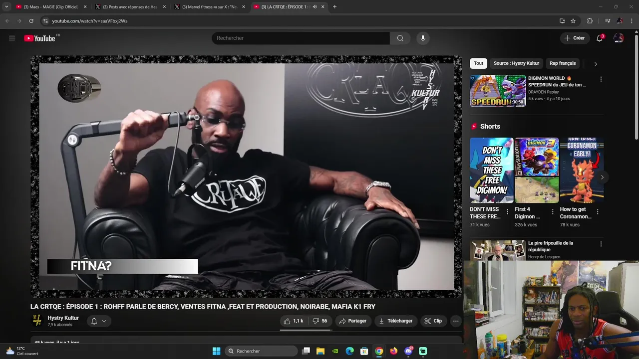Go back in browser history
This screenshot has height=359, width=639.
click(x=7, y=21)
